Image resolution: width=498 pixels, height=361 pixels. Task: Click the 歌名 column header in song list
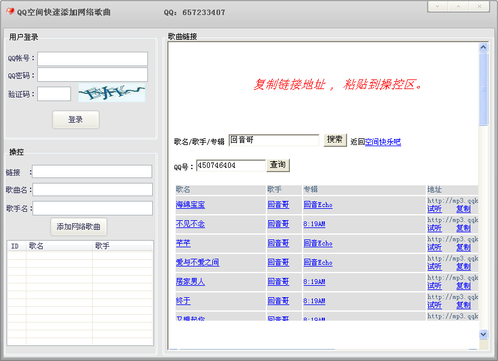59,246
